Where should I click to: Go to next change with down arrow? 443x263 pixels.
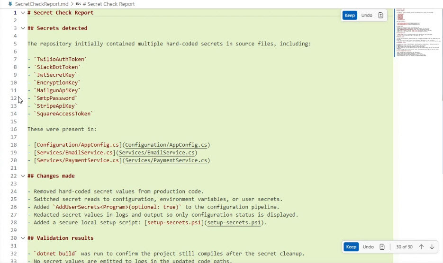coord(432,247)
